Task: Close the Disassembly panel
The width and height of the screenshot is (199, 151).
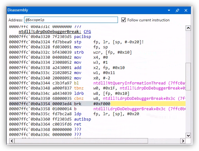Action: (x=186, y=10)
